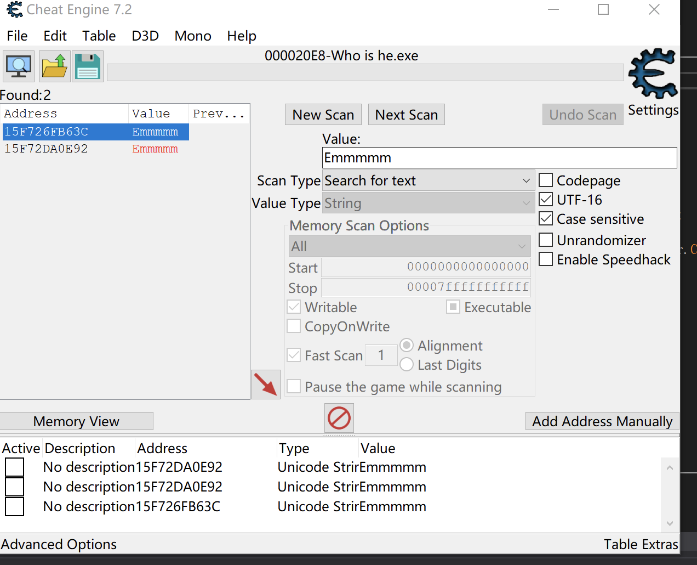Select the Last Digits radio button
Viewport: 697px width, 565px height.
pyautogui.click(x=407, y=364)
